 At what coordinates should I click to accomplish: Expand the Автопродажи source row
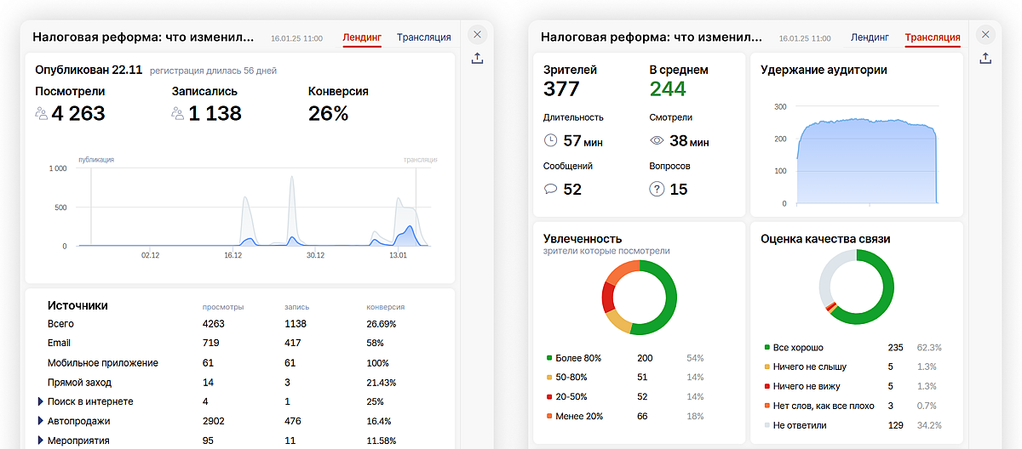(40, 421)
